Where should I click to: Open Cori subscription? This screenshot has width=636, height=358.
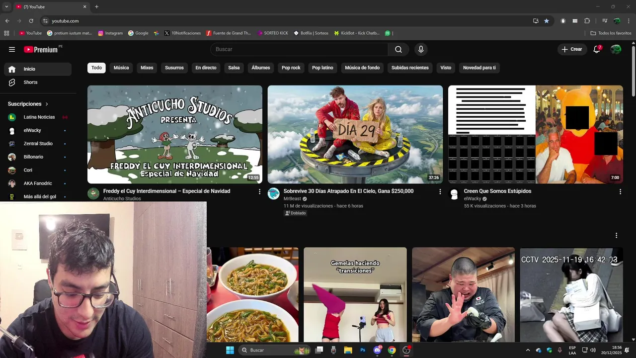[38, 170]
